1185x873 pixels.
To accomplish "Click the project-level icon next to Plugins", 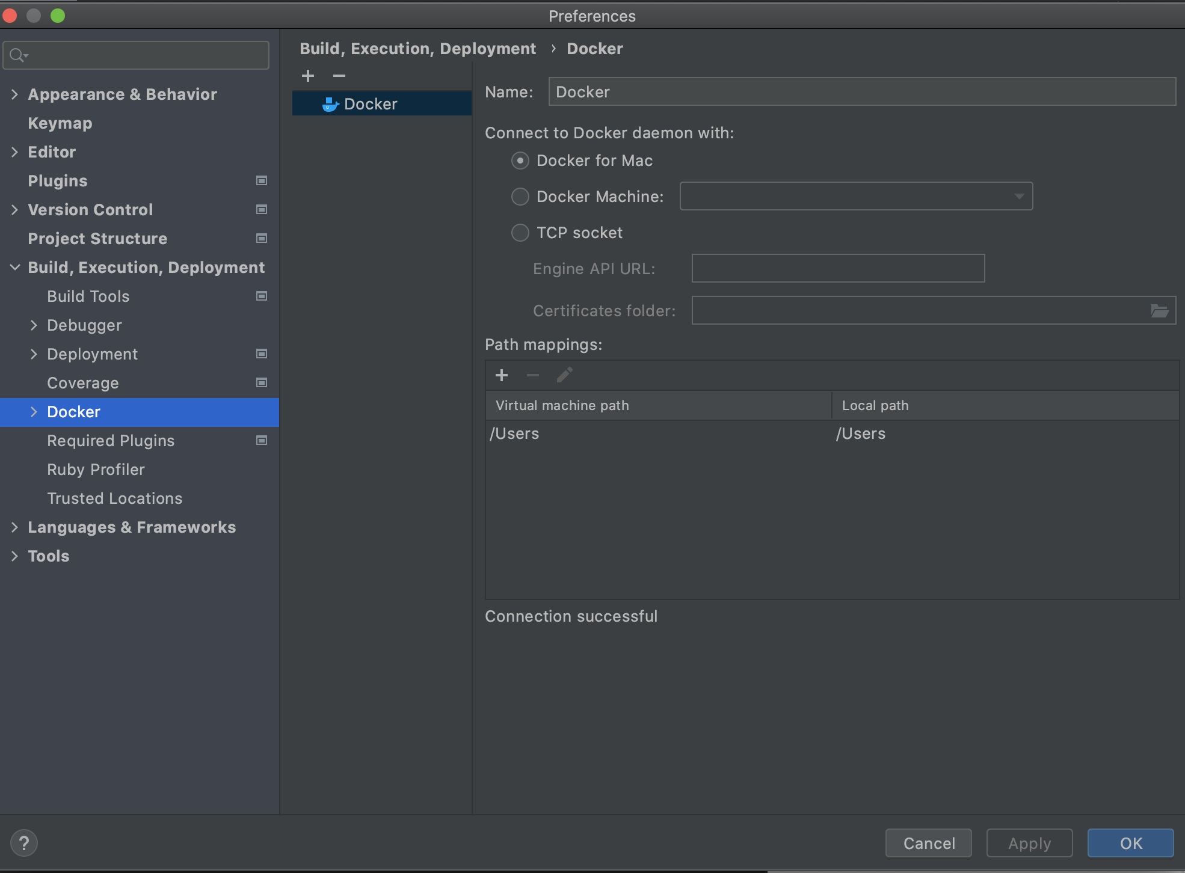I will (262, 180).
